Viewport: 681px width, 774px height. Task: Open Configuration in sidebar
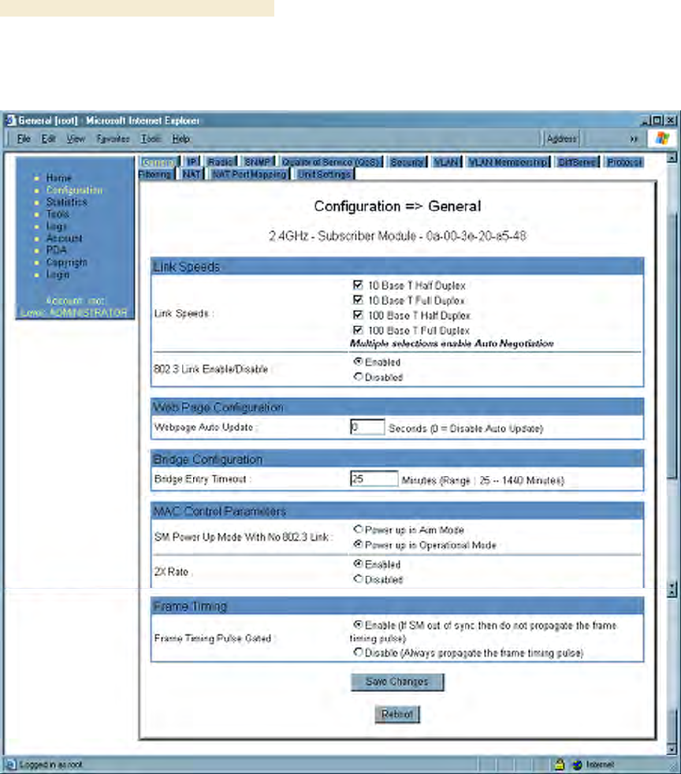75,190
